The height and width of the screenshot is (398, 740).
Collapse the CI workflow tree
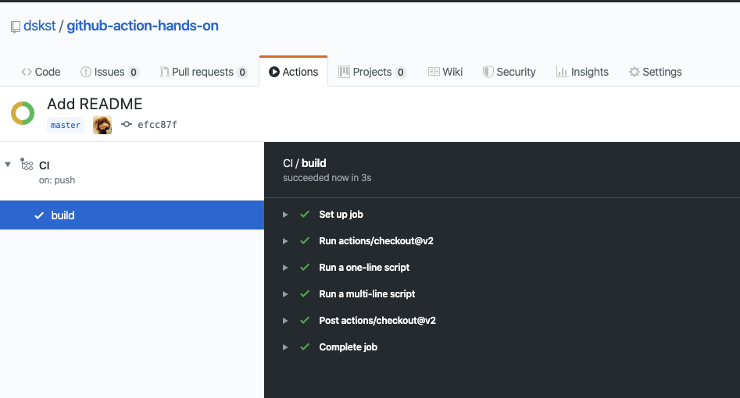(8, 165)
